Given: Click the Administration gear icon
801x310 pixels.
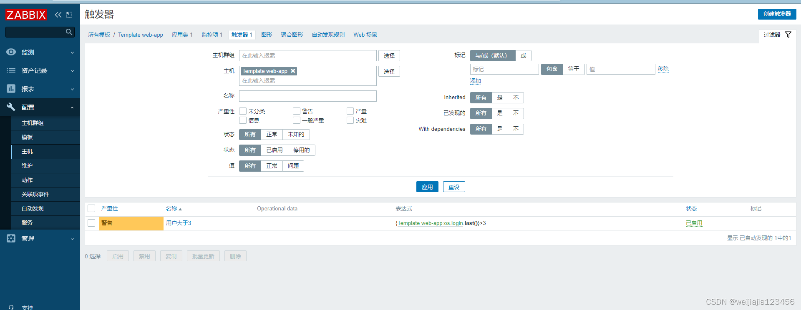Looking at the screenshot, I should pyautogui.click(x=11, y=238).
